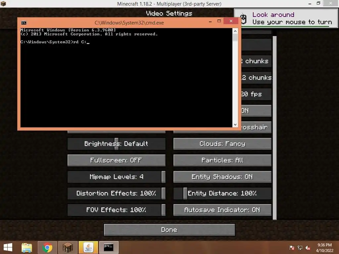
Task: Open the Action Center flag icon
Action: click(x=292, y=247)
